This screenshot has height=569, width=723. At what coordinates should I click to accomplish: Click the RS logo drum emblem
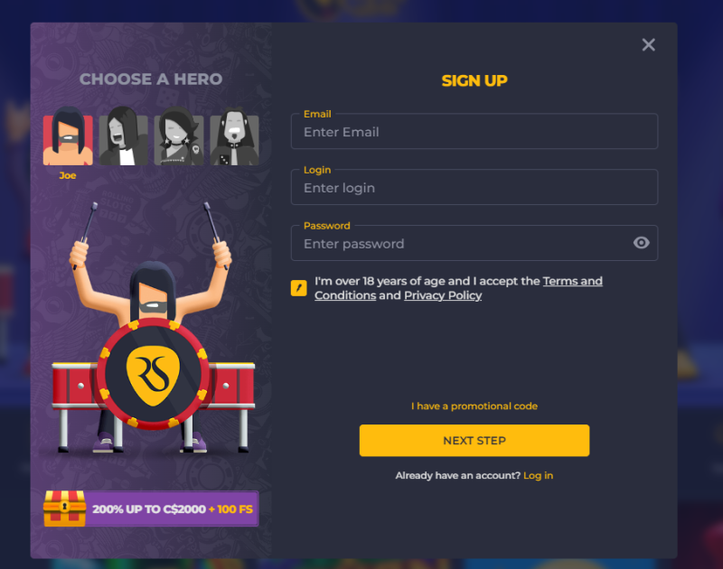[153, 374]
